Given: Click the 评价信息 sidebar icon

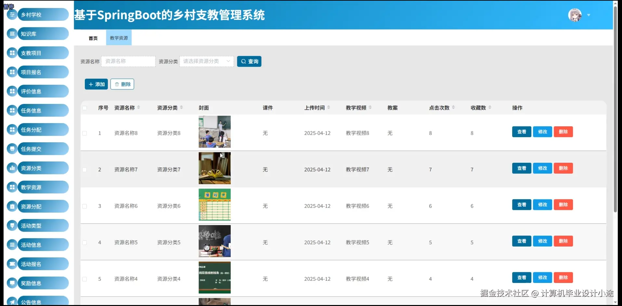Looking at the screenshot, I should 12,91.
